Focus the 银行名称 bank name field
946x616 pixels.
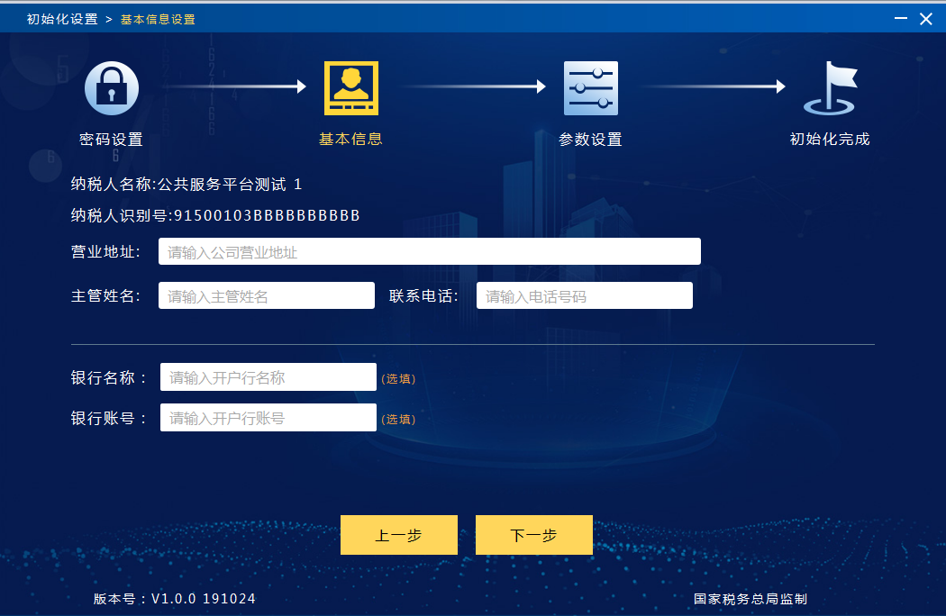point(268,377)
